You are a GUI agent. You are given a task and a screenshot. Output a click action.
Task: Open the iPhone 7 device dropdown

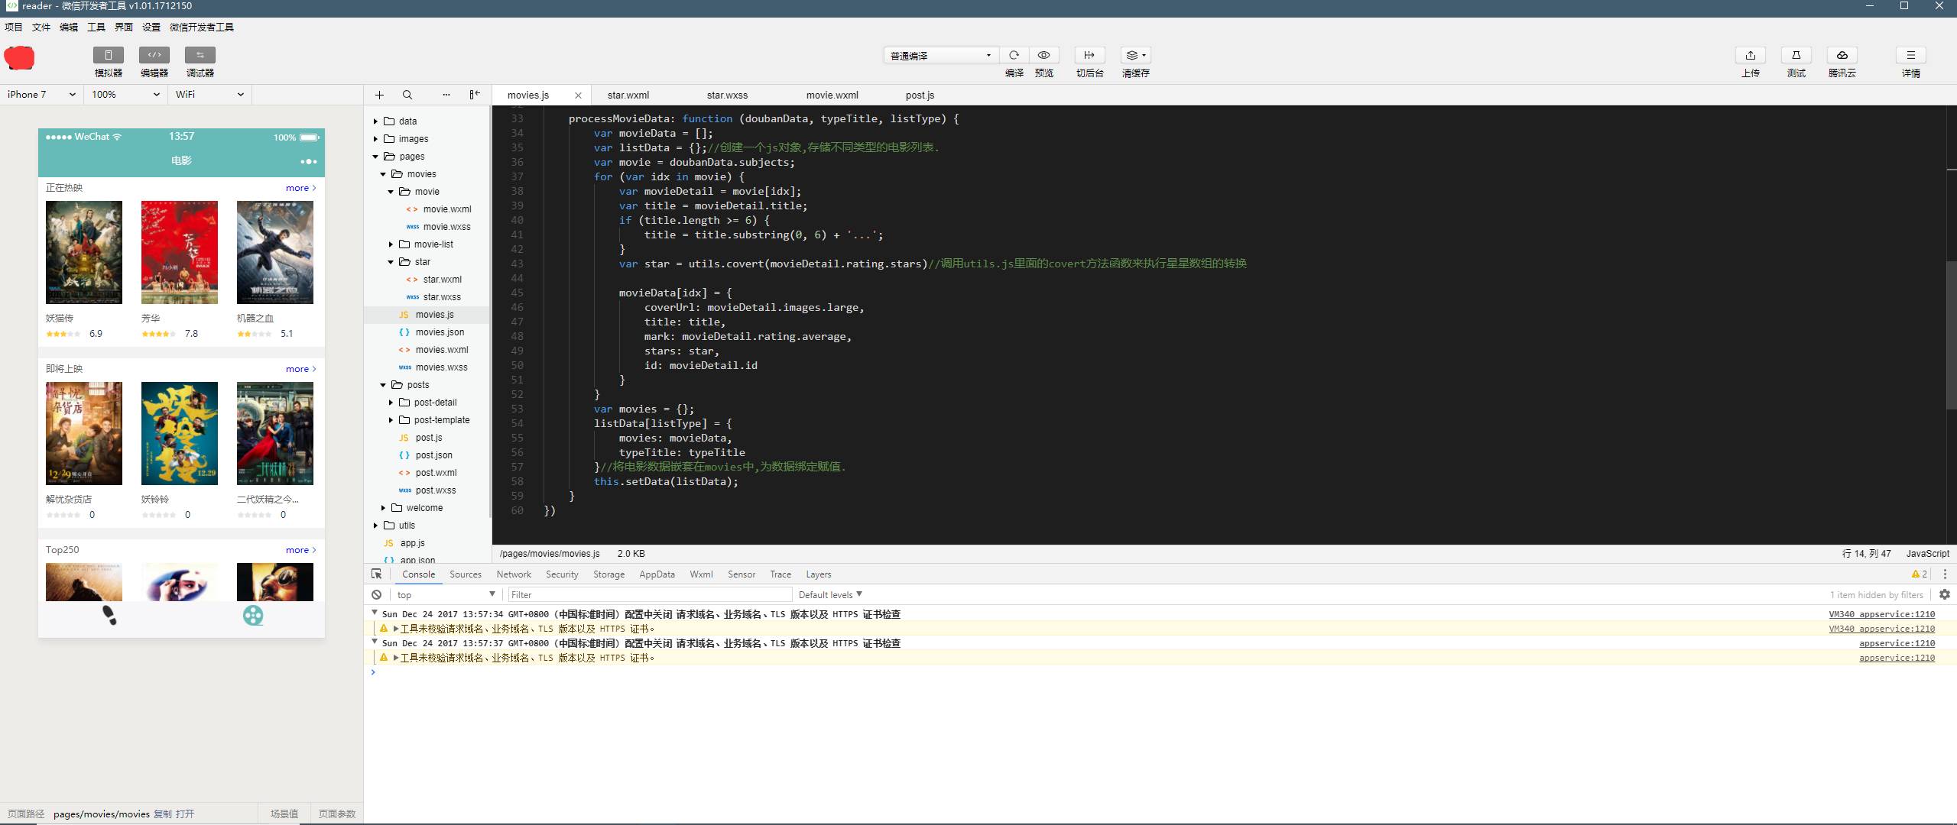[41, 95]
